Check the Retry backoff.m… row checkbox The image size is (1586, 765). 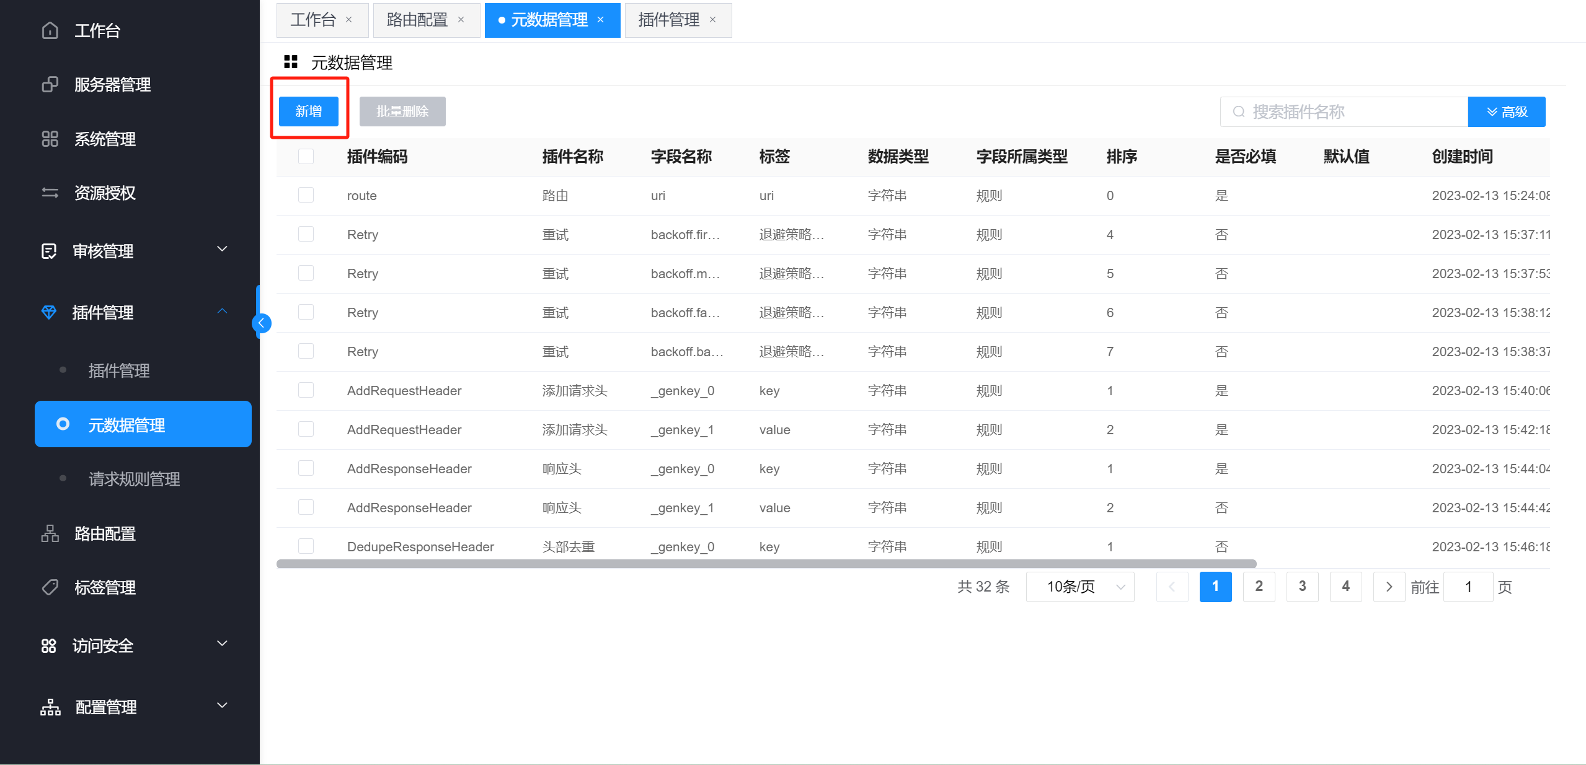click(306, 273)
